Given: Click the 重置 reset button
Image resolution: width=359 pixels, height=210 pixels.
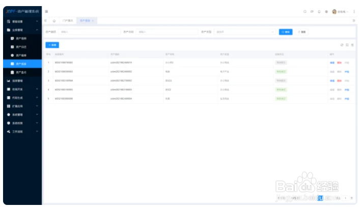Looking at the screenshot, I should pos(302,32).
